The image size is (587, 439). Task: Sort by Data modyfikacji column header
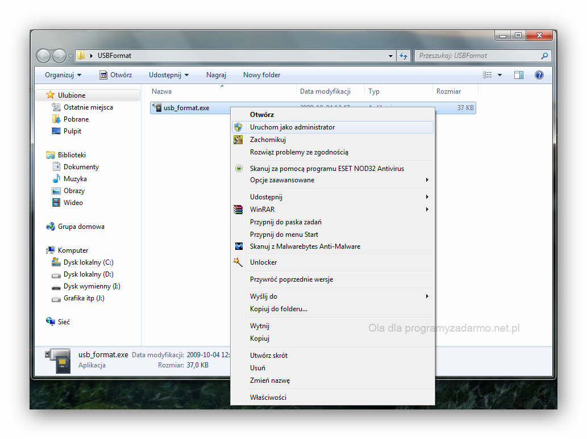point(330,91)
